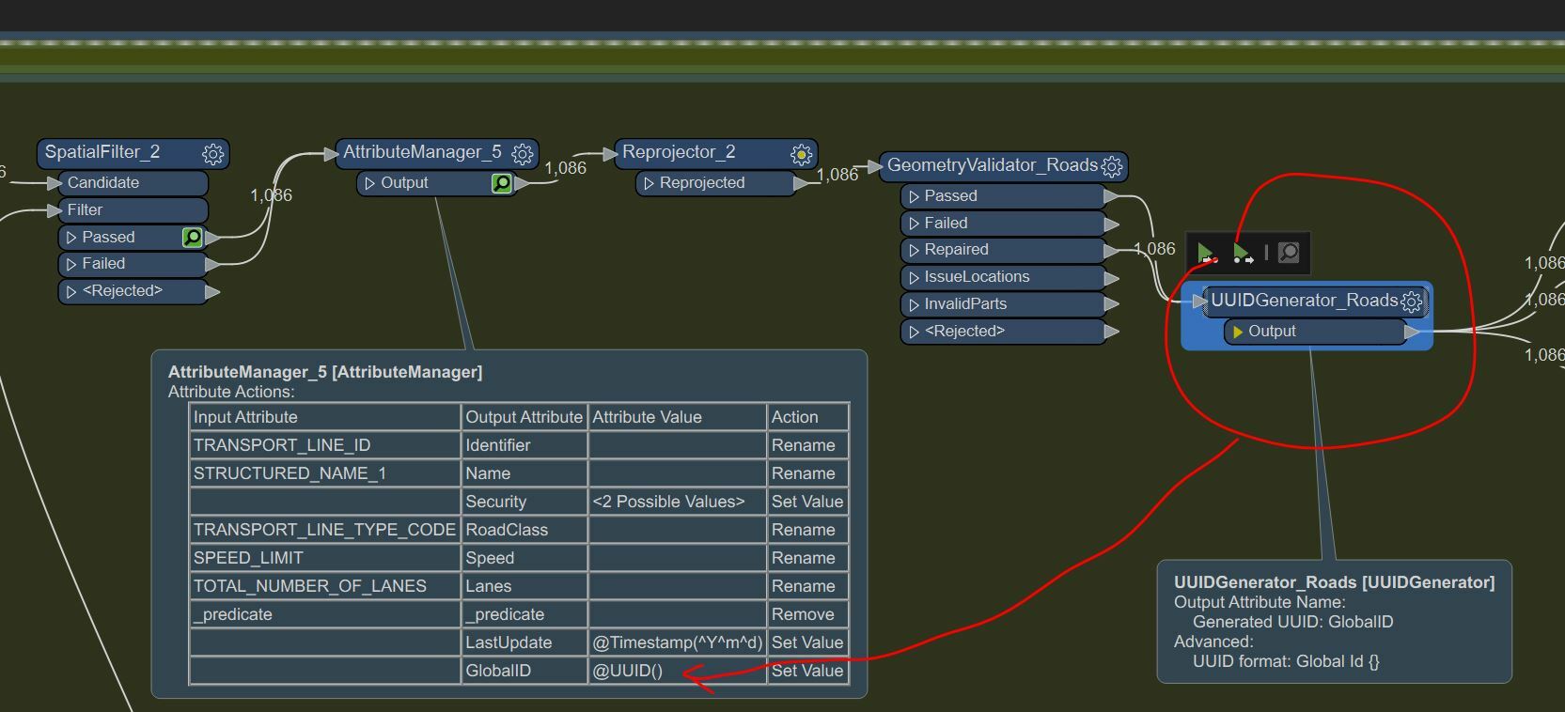Click GlobalID output attribute cell

(x=524, y=671)
